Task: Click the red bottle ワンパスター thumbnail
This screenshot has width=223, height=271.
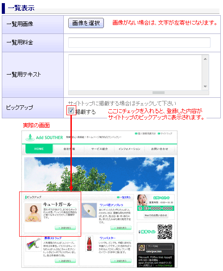Action: (x=89, y=244)
